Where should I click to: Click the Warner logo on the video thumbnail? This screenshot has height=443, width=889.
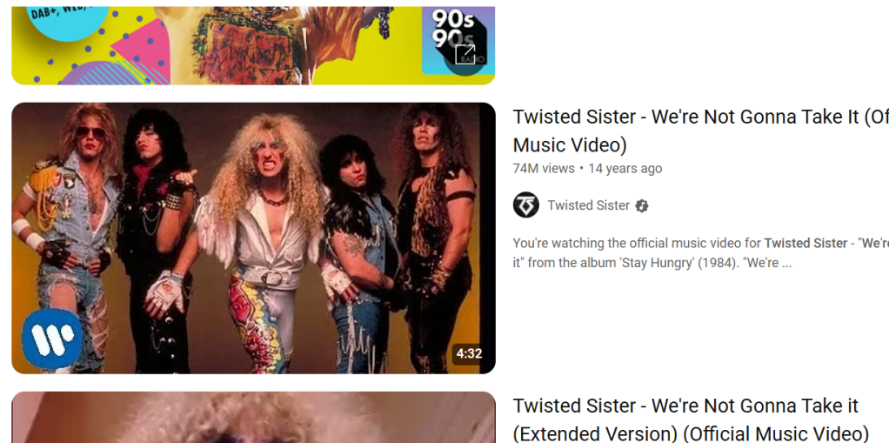52,339
